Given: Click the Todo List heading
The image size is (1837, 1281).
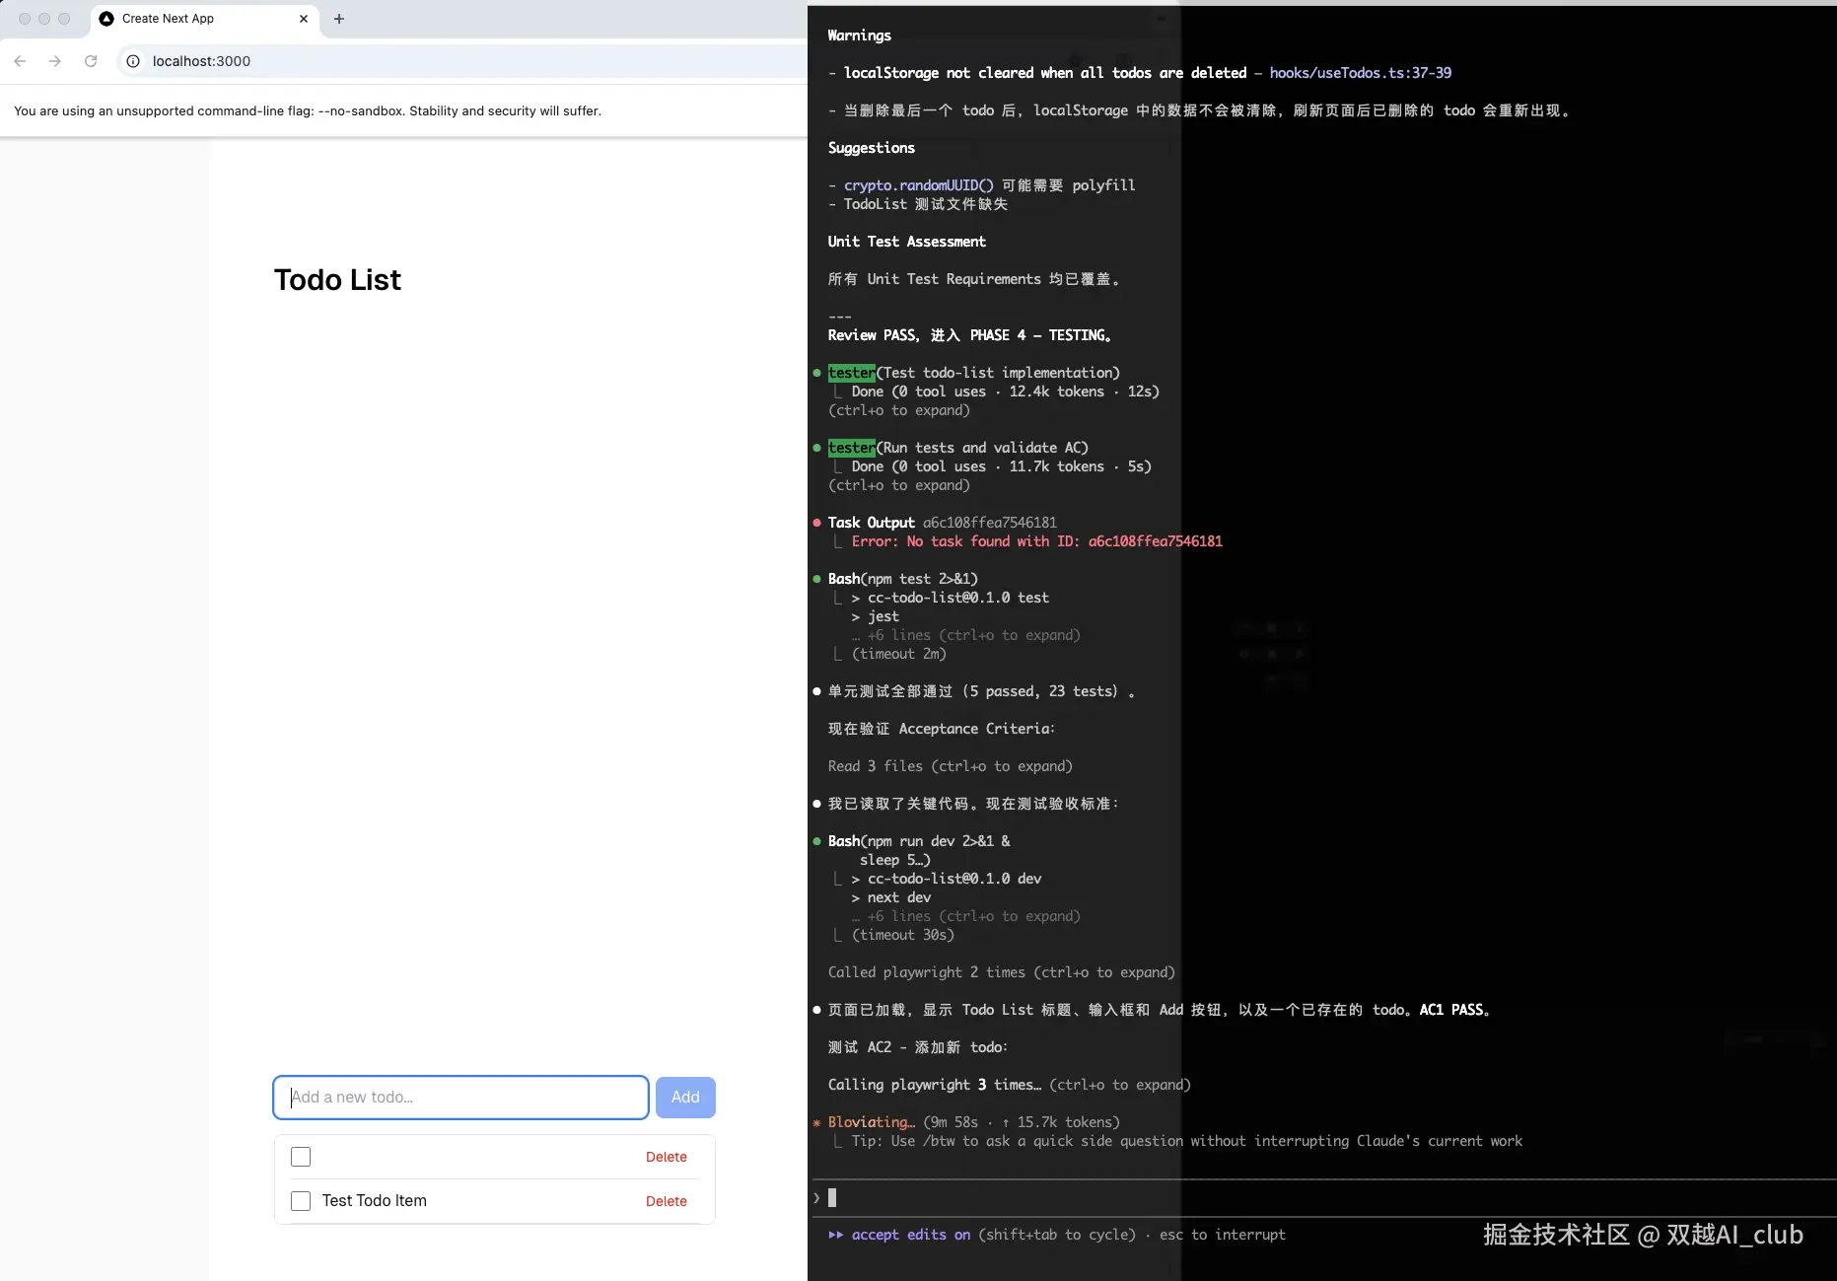Looking at the screenshot, I should pyautogui.click(x=337, y=280).
